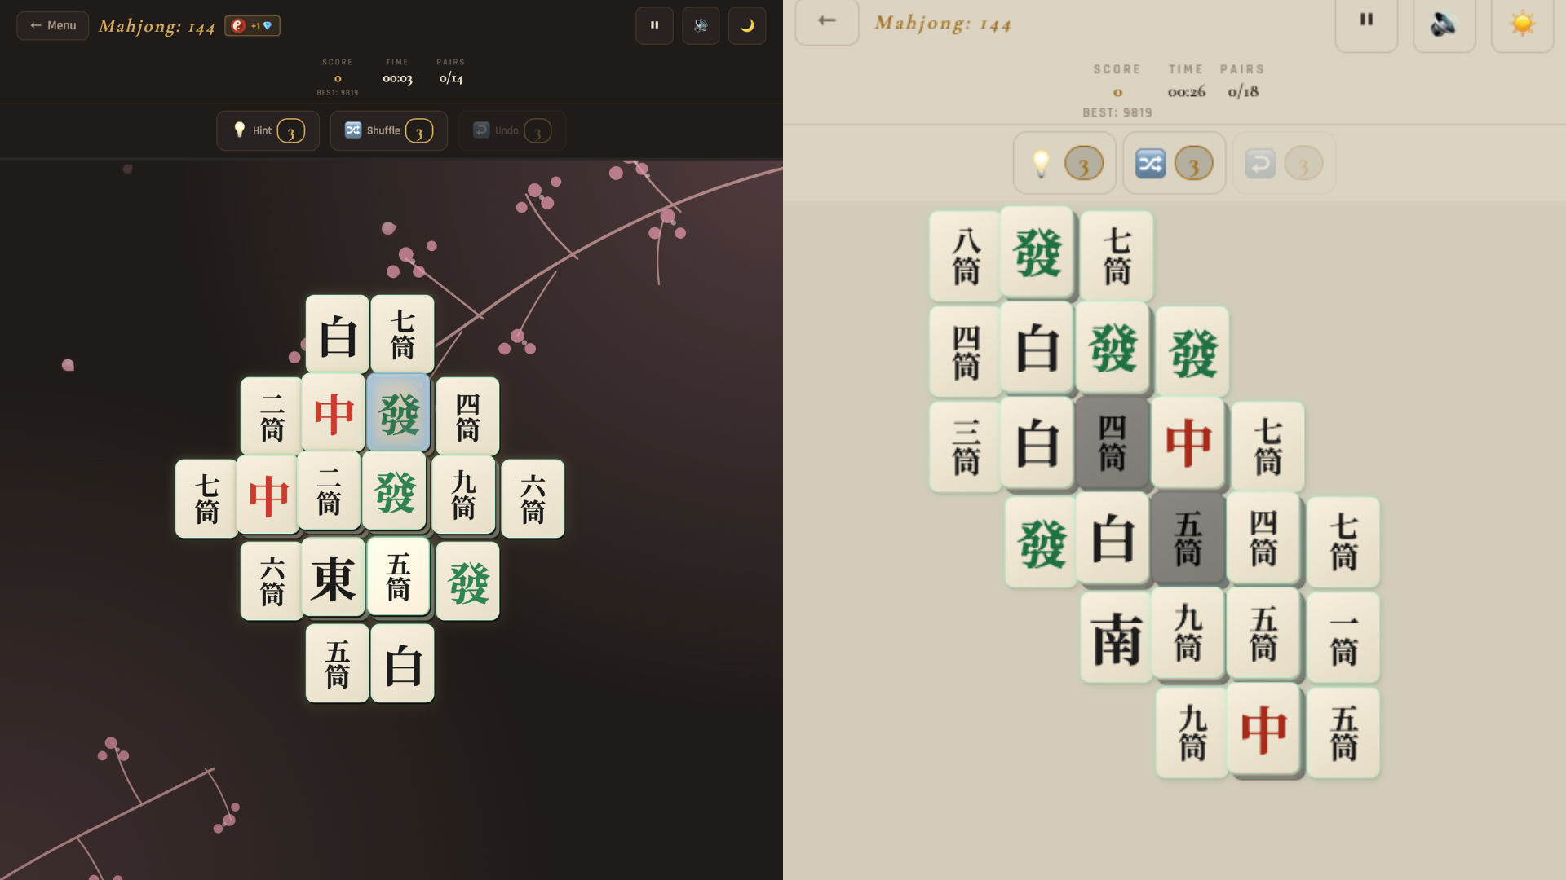Toggle the moon theme icon
Viewport: 1566px width, 880px height.
tap(747, 25)
